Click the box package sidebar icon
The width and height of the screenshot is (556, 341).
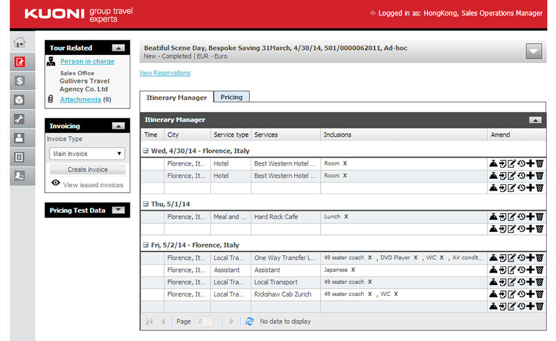tap(20, 100)
